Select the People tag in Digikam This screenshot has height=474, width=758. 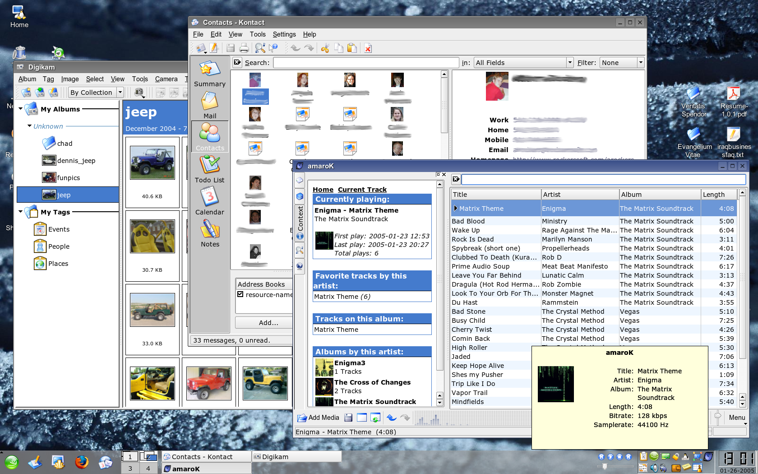point(52,246)
